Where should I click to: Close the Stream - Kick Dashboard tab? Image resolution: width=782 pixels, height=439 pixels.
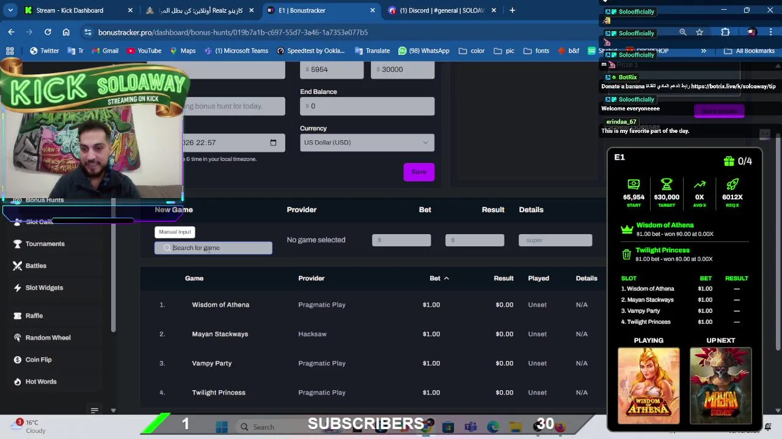click(x=130, y=10)
